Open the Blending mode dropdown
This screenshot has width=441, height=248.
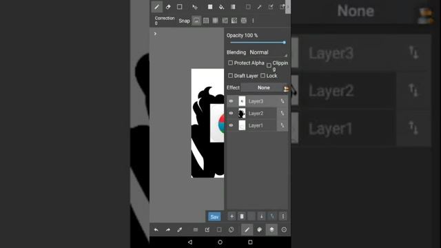click(268, 52)
